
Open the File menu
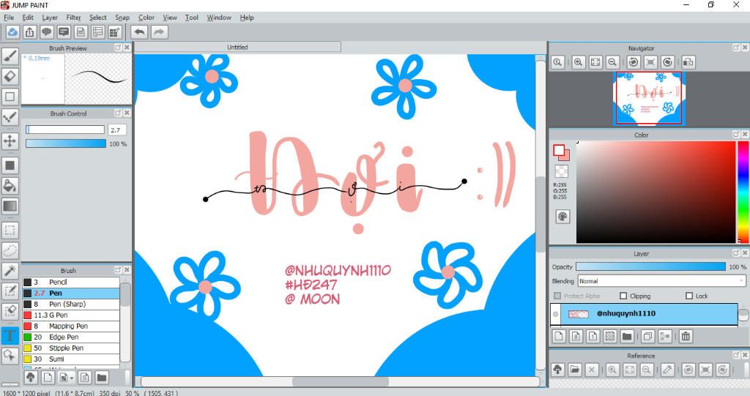point(9,18)
